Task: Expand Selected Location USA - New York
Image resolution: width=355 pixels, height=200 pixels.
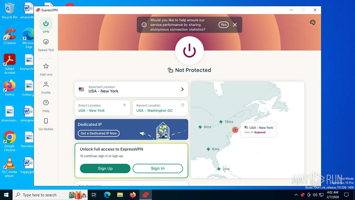Action: (131, 89)
